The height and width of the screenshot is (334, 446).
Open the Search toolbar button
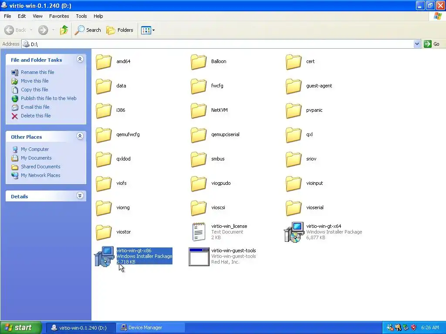click(88, 30)
